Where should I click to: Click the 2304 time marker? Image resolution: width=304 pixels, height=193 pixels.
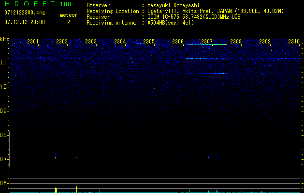point(120,41)
